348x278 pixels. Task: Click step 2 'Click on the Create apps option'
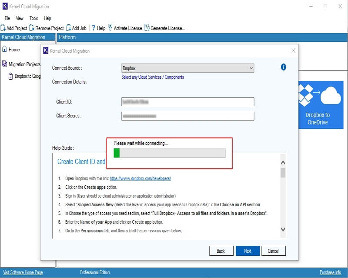point(91,187)
